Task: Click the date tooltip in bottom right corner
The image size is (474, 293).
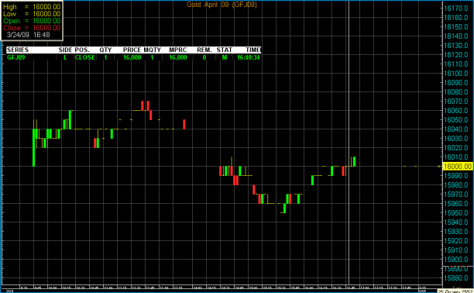Action: (x=455, y=291)
